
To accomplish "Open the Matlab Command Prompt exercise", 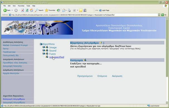I will 15,45.
